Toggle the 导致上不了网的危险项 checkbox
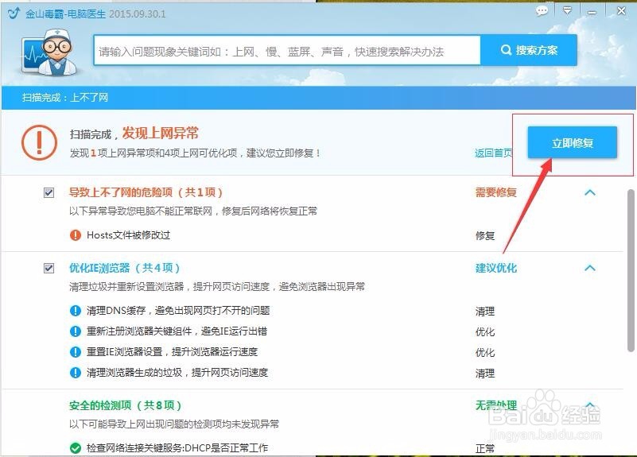 coord(49,192)
